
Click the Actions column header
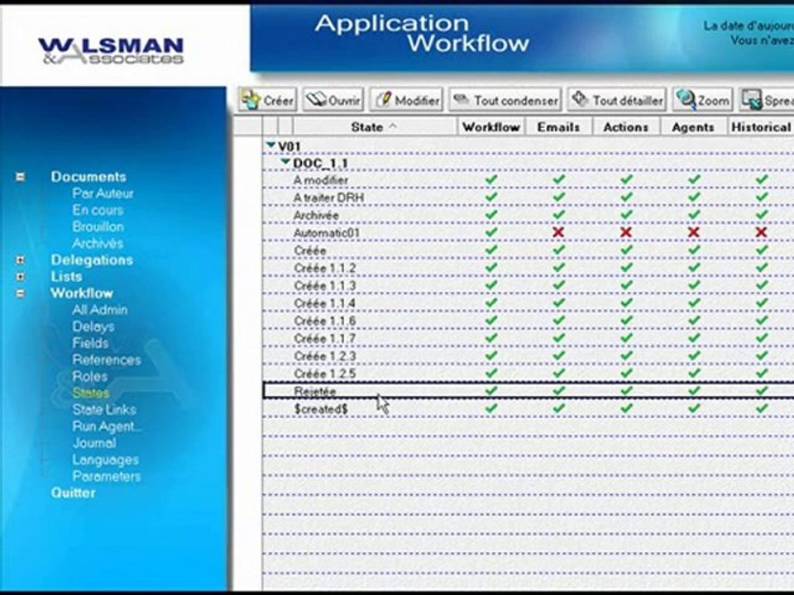pyautogui.click(x=626, y=126)
